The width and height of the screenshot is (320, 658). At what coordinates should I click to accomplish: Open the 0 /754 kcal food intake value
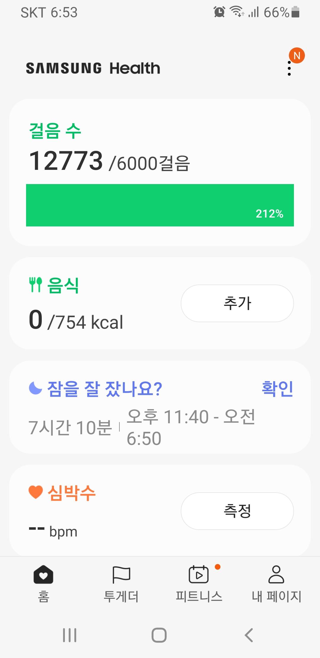tap(76, 320)
